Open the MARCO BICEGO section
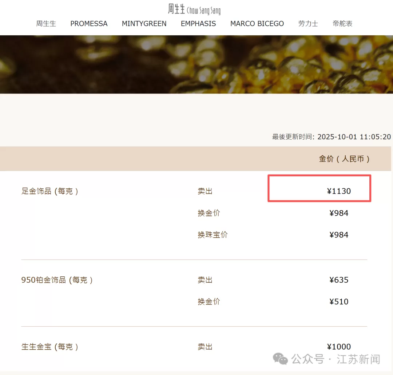393x375 pixels. pos(257,24)
